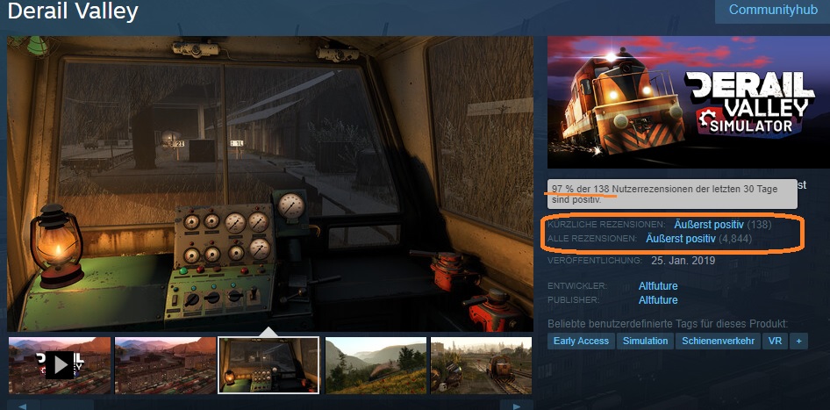The width and height of the screenshot is (830, 410).
Task: Click the 'VERÖFFENTLICHUNG:' label
Action: tap(595, 261)
